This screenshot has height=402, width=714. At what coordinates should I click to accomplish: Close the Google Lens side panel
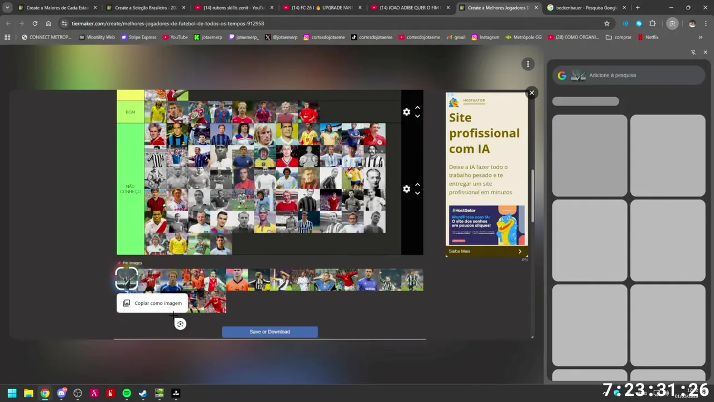point(705,52)
